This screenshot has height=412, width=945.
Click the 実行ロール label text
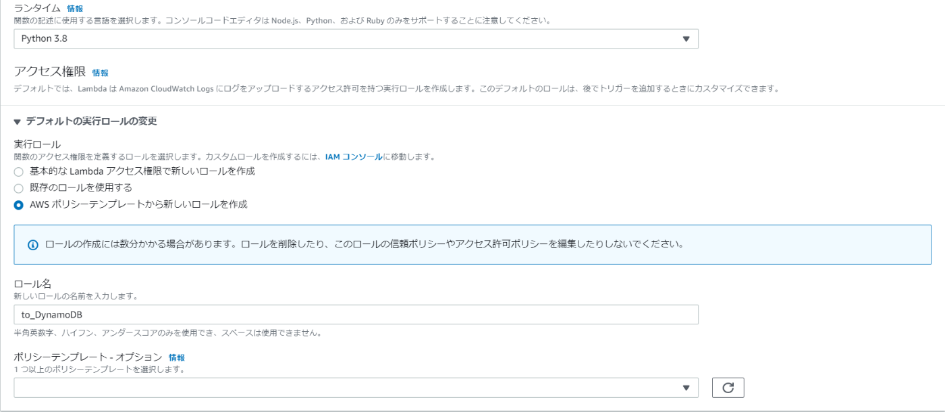[x=37, y=144]
